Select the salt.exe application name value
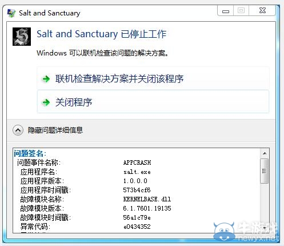 pyautogui.click(x=137, y=172)
